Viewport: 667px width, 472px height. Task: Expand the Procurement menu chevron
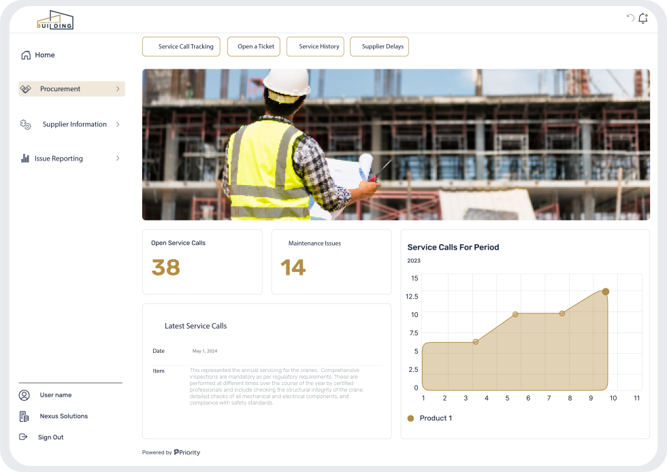click(118, 89)
